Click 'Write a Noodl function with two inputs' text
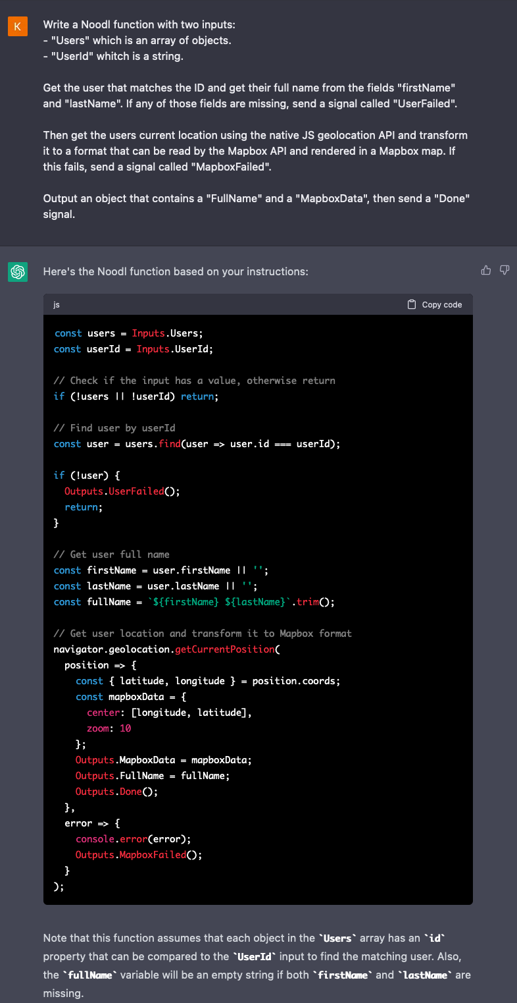The width and height of the screenshot is (517, 1003). tap(139, 25)
